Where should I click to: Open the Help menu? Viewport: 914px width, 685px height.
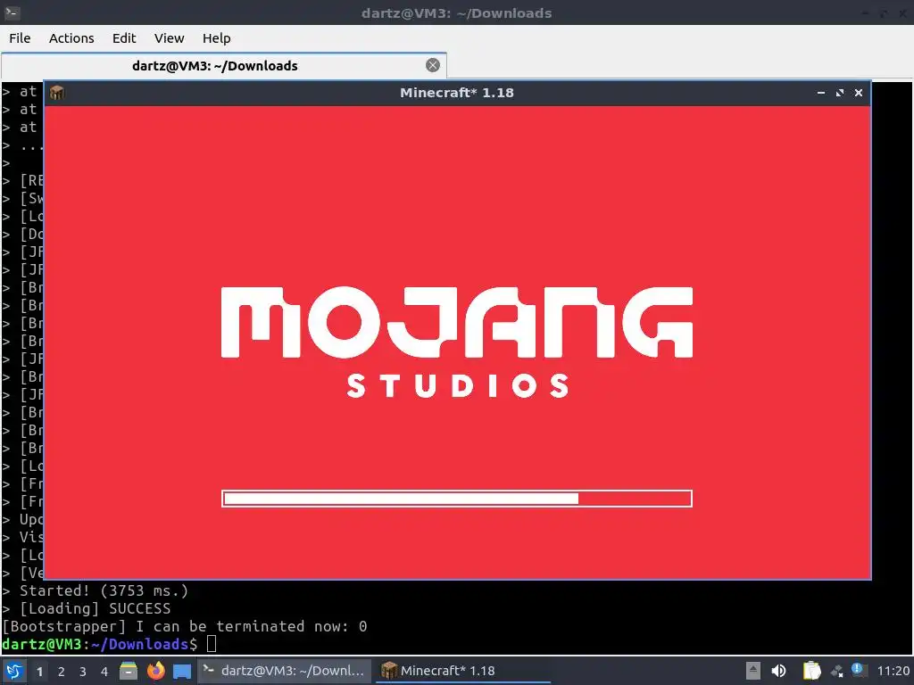216,37
